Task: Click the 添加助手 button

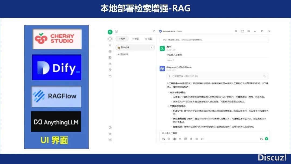Action: [x=123, y=54]
